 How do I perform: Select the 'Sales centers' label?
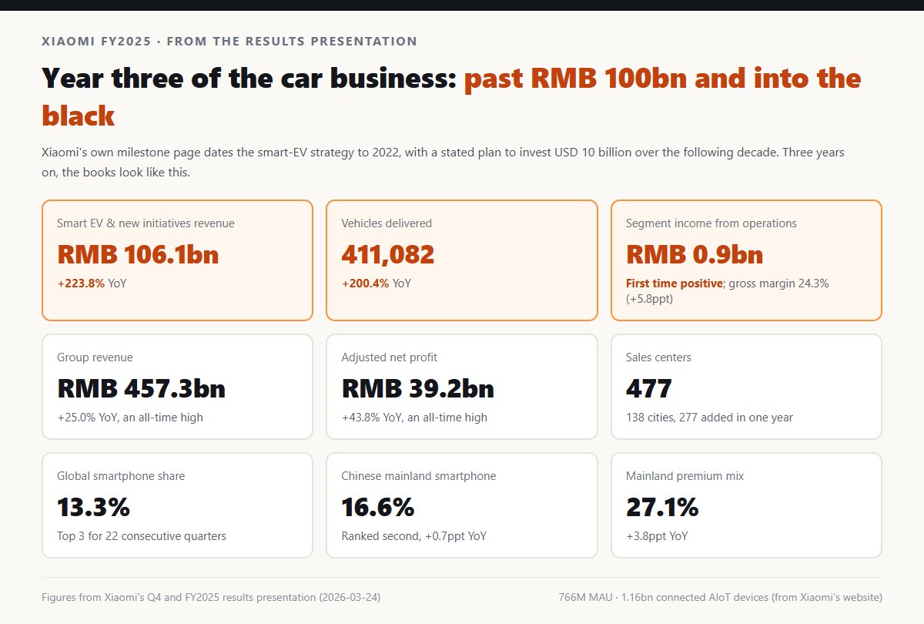click(658, 357)
